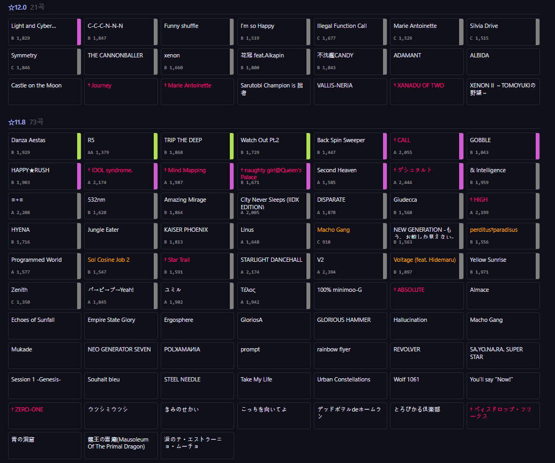The width and height of the screenshot is (555, 463).
Task: Select the Illegal Function Call card
Action: click(x=350, y=32)
